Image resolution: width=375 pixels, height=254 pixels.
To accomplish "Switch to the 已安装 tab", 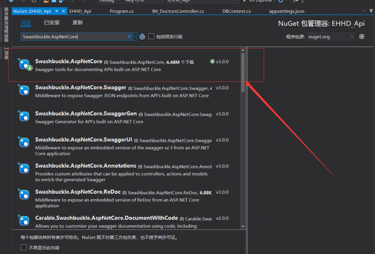I will tap(52, 23).
